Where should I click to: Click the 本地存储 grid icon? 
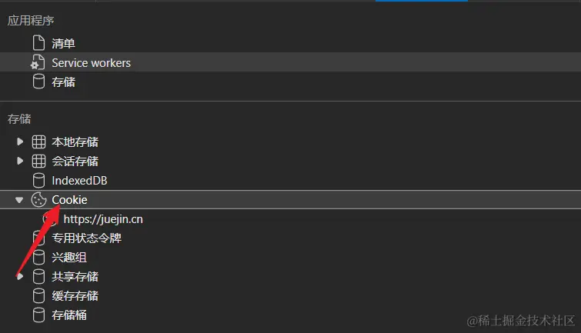(38, 142)
